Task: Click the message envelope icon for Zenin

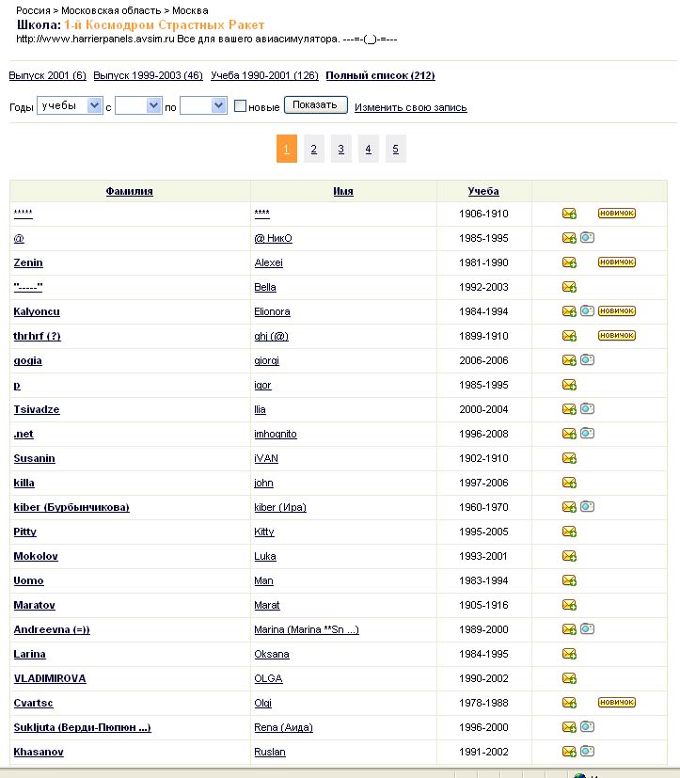Action: pyautogui.click(x=569, y=262)
